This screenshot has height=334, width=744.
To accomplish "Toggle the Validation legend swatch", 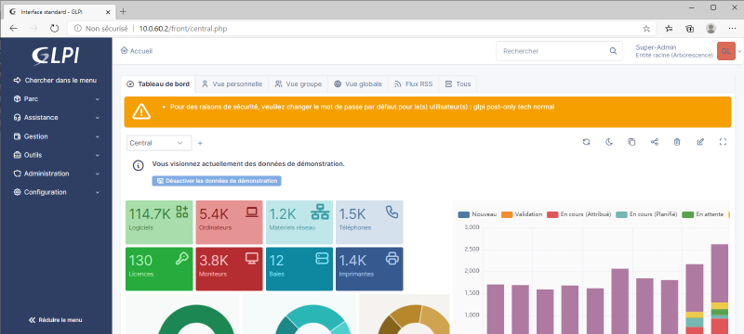I will tap(507, 215).
